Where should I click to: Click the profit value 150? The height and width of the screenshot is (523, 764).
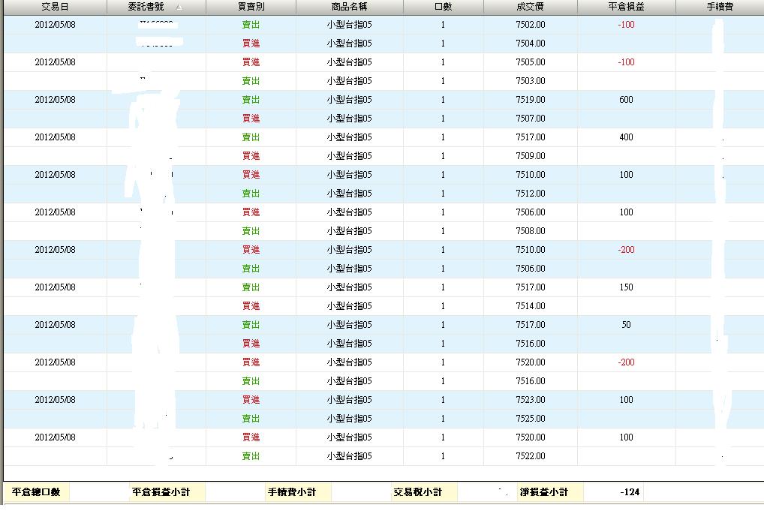(626, 287)
